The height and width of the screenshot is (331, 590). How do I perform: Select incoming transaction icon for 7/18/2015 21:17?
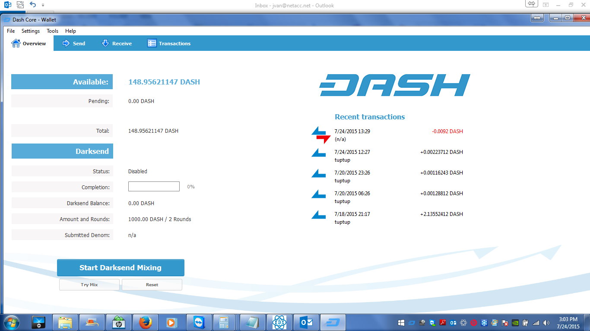pyautogui.click(x=319, y=215)
